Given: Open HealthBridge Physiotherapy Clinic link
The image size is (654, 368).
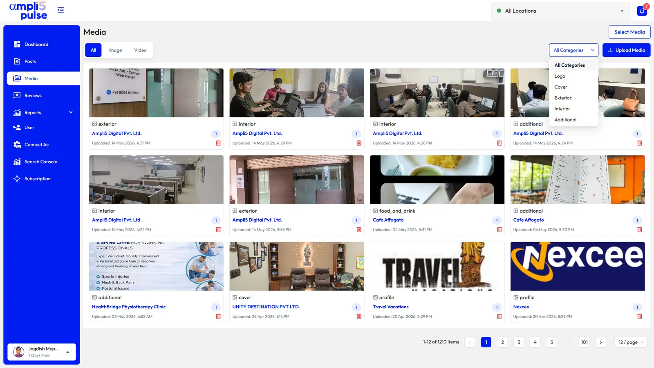Looking at the screenshot, I should (x=129, y=307).
